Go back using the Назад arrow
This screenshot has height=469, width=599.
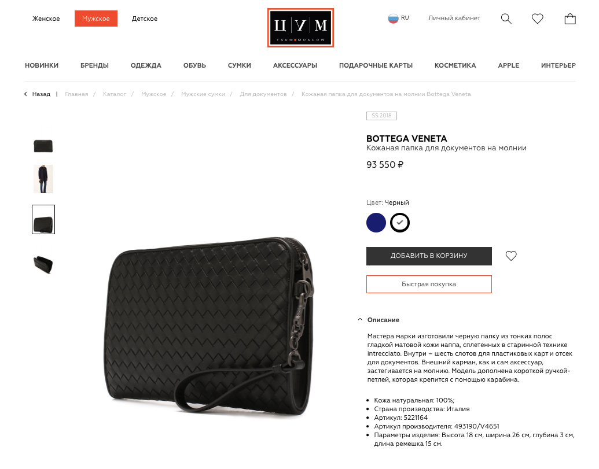(x=38, y=94)
